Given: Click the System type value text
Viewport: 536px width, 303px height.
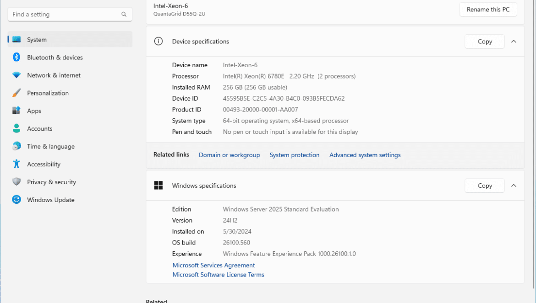Looking at the screenshot, I should [x=286, y=121].
